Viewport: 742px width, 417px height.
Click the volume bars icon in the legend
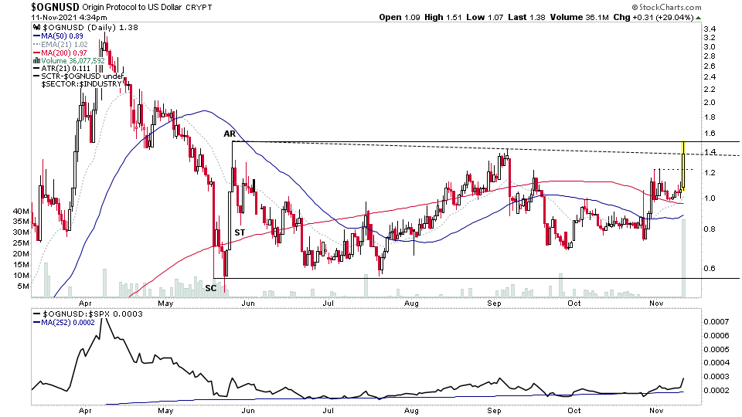click(x=36, y=60)
